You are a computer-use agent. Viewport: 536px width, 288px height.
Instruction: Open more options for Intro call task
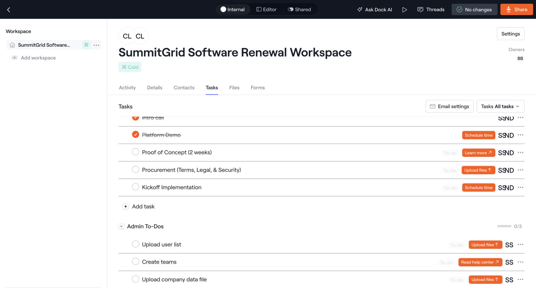(x=520, y=118)
